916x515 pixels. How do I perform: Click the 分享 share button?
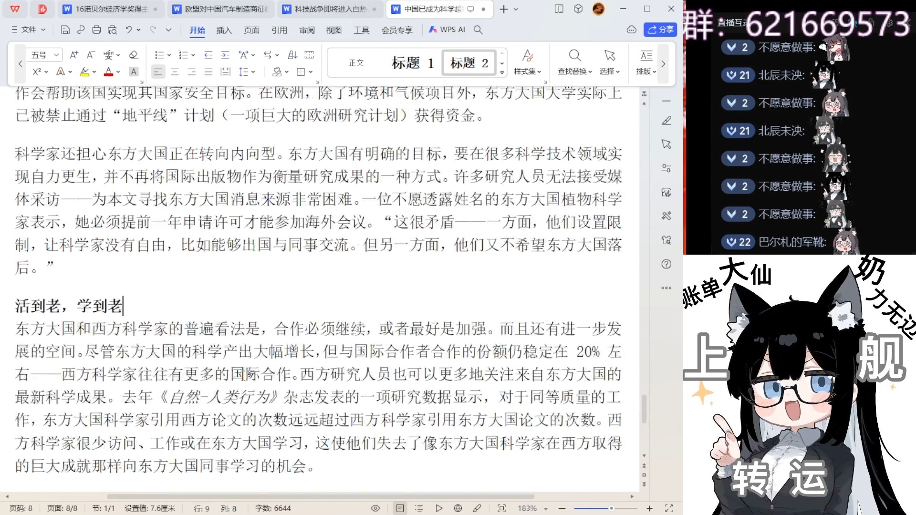coord(660,30)
